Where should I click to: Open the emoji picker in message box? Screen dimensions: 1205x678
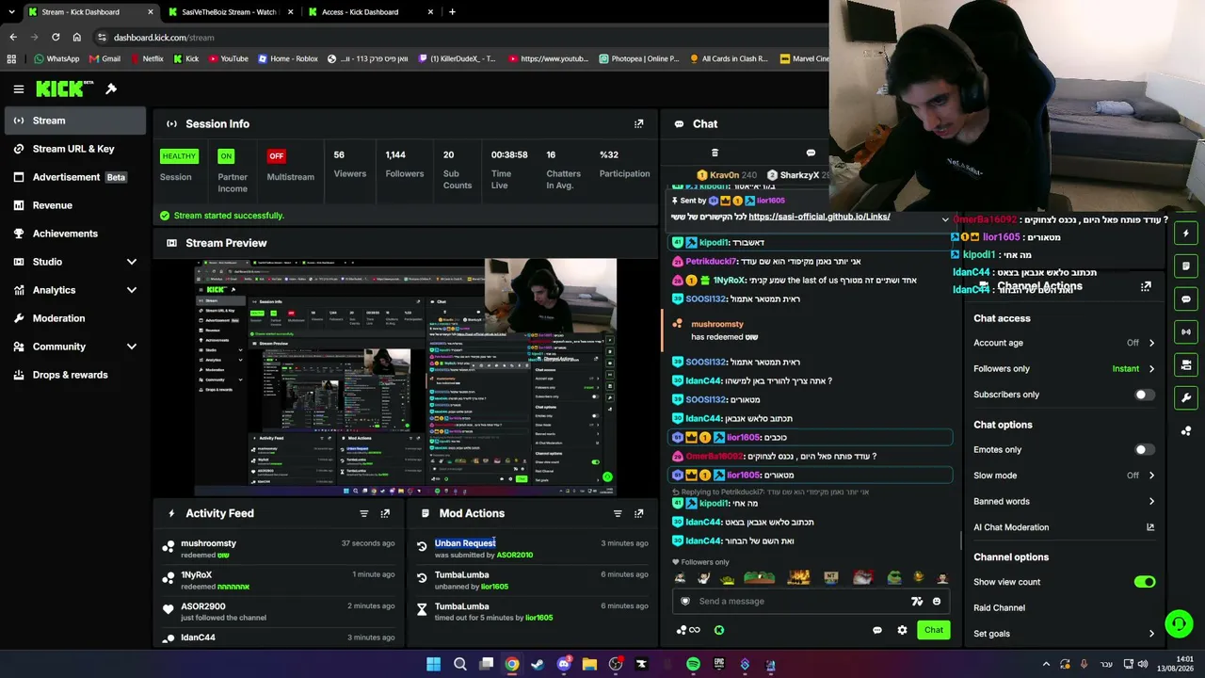[936, 601]
